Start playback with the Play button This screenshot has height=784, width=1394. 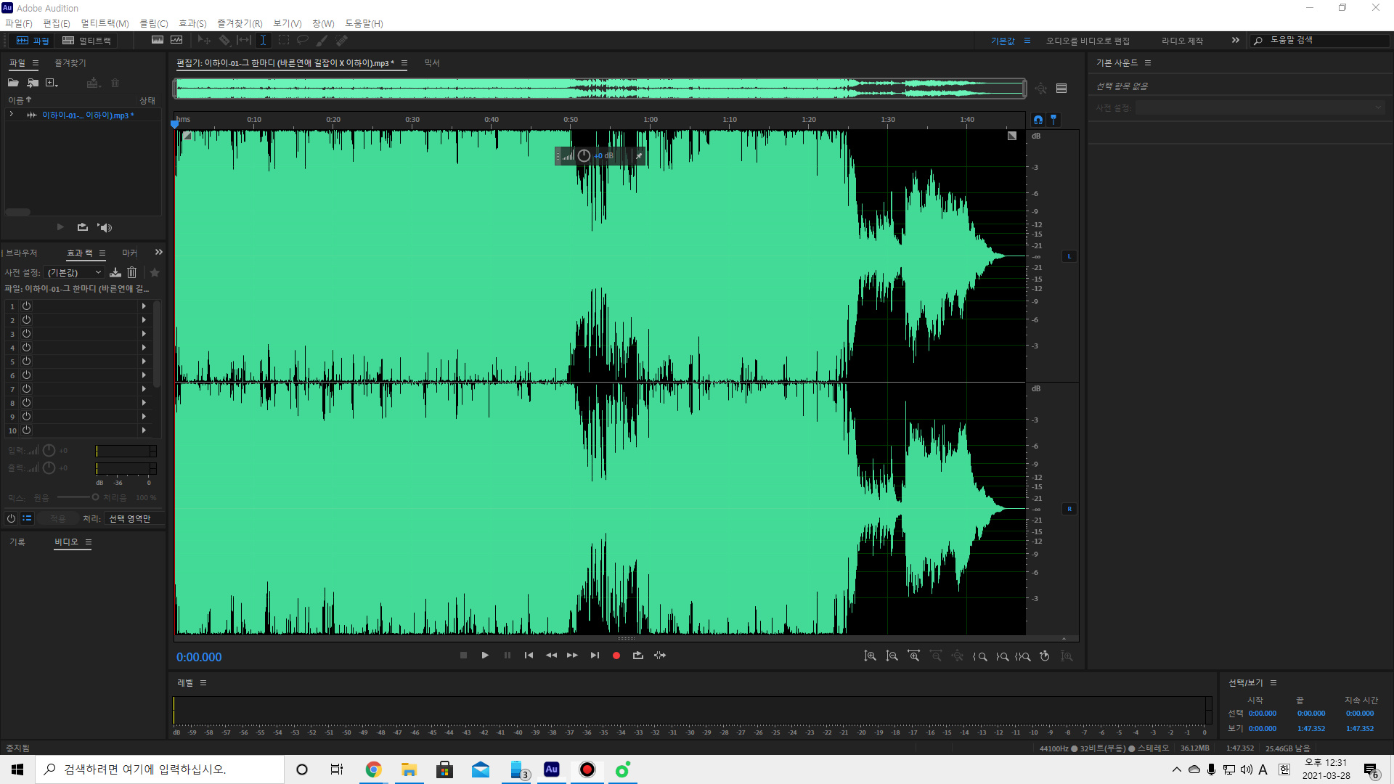(485, 656)
